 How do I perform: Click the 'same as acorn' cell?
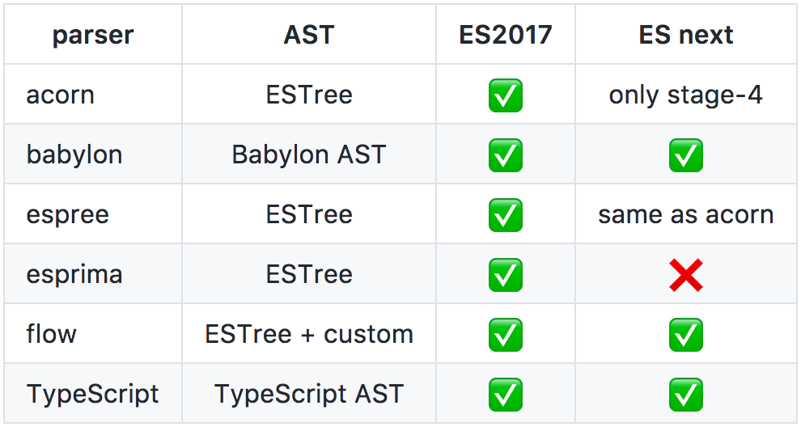pyautogui.click(x=685, y=215)
